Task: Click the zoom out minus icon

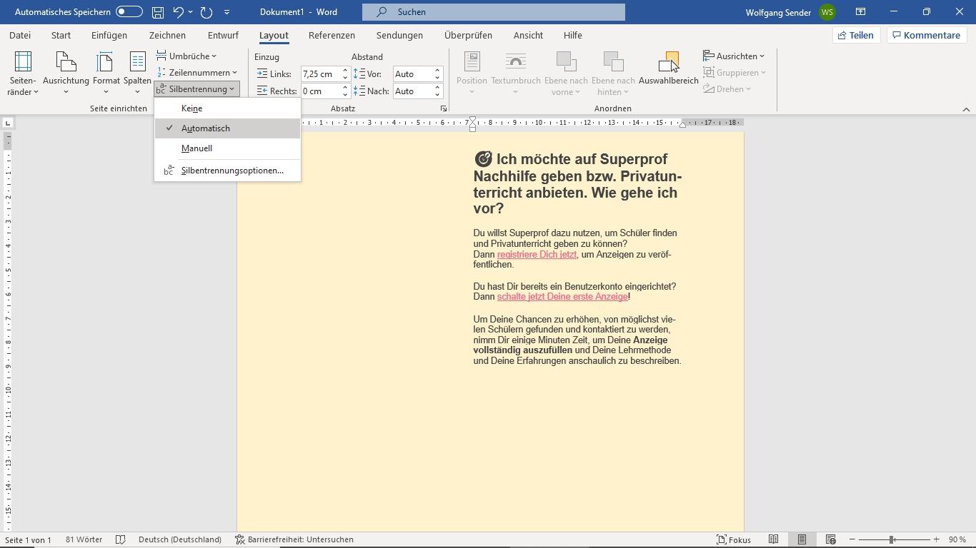Action: pyautogui.click(x=852, y=539)
